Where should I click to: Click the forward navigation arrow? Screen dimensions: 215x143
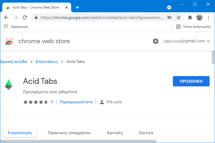click(x=15, y=17)
